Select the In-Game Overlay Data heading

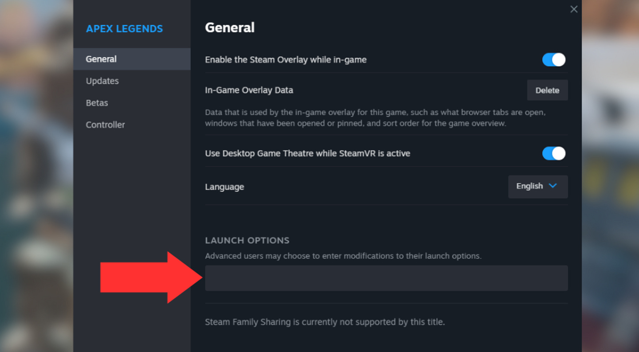[248, 90]
